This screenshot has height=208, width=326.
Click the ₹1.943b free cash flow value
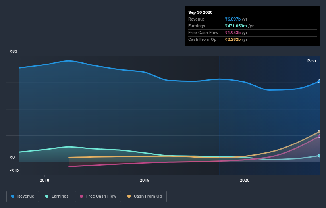pyautogui.click(x=233, y=33)
